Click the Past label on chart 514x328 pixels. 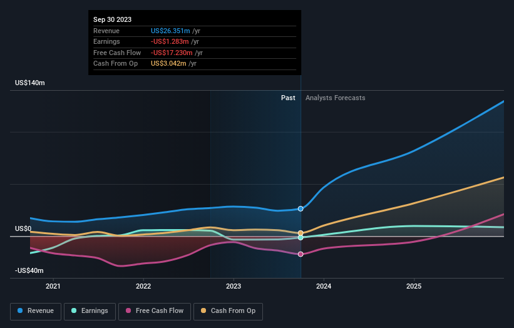tap(288, 98)
